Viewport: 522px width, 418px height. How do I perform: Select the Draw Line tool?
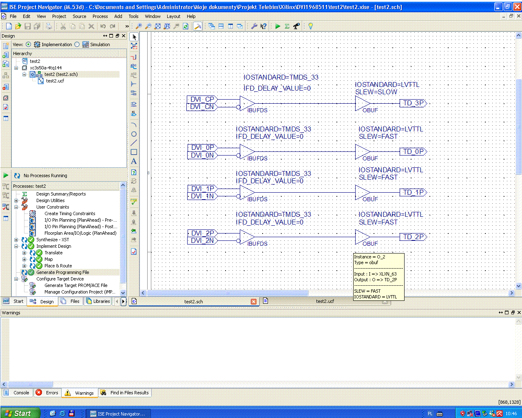click(134, 143)
